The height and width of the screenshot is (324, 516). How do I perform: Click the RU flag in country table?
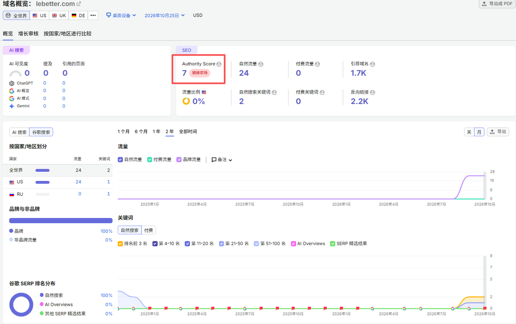pos(12,194)
